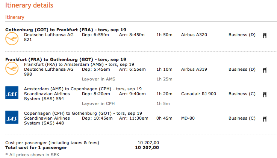
Task: Click the meal icon for the Airbus A319 flight
Action: [265, 70]
